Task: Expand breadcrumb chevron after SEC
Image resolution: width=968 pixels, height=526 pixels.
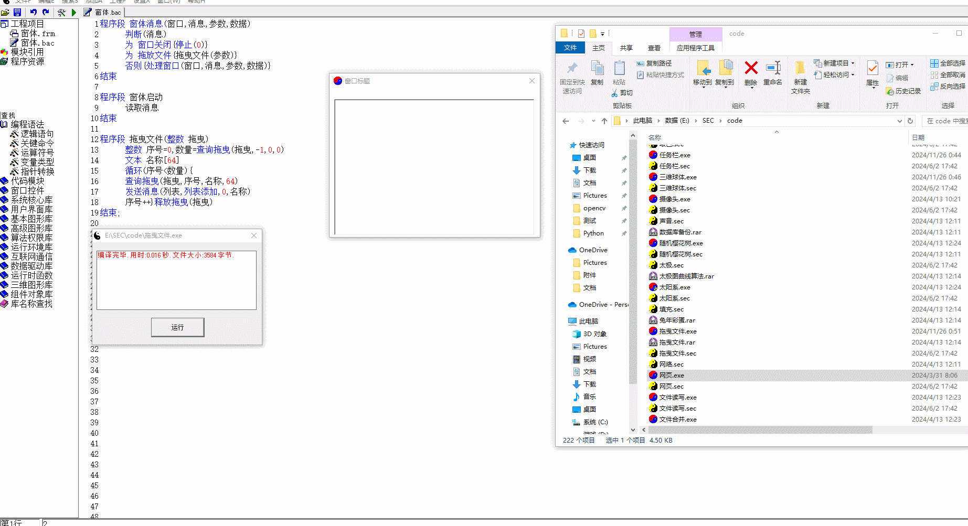Action: (721, 121)
